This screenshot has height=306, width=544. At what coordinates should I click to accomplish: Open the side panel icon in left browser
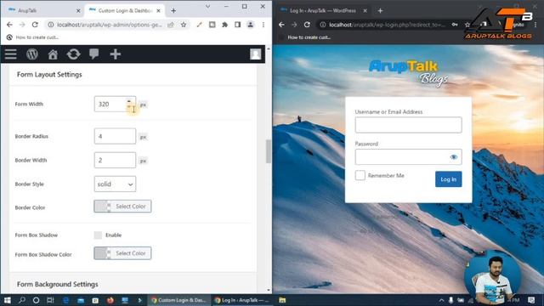tap(238, 25)
